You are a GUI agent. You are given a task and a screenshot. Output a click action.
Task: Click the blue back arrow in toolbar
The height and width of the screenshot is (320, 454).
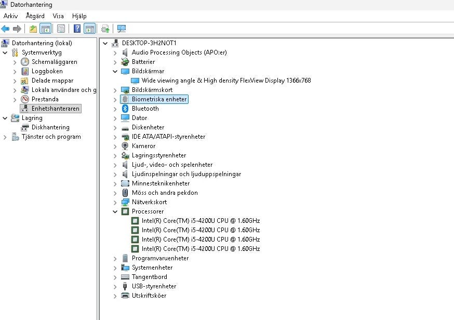6,29
